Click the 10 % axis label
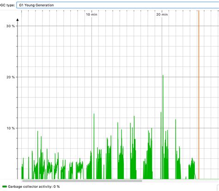This screenshot has height=191, width=219. pyautogui.click(x=11, y=128)
